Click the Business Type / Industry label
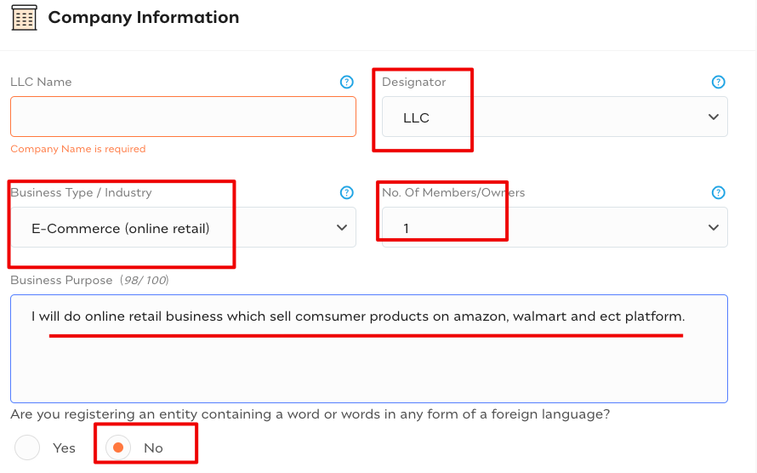 coord(81,193)
